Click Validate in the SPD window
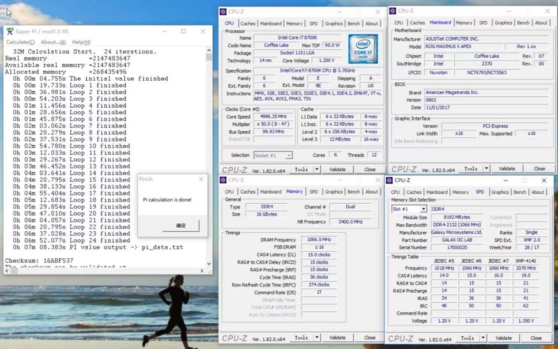 point(504,338)
